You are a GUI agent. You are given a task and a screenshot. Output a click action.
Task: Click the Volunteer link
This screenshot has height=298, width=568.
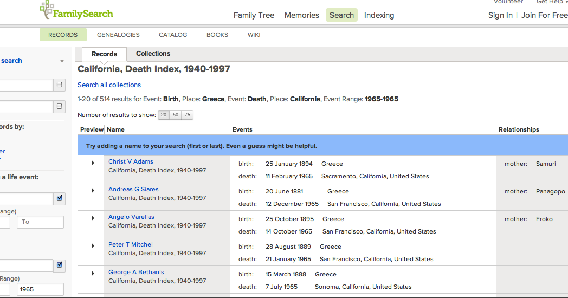coord(508,2)
